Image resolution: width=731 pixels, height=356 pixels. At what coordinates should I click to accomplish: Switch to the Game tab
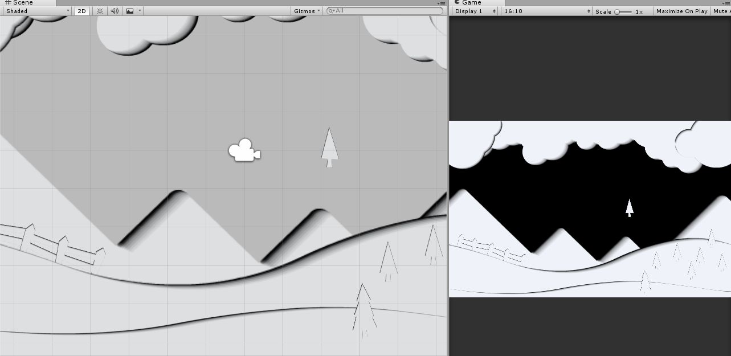point(469,2)
